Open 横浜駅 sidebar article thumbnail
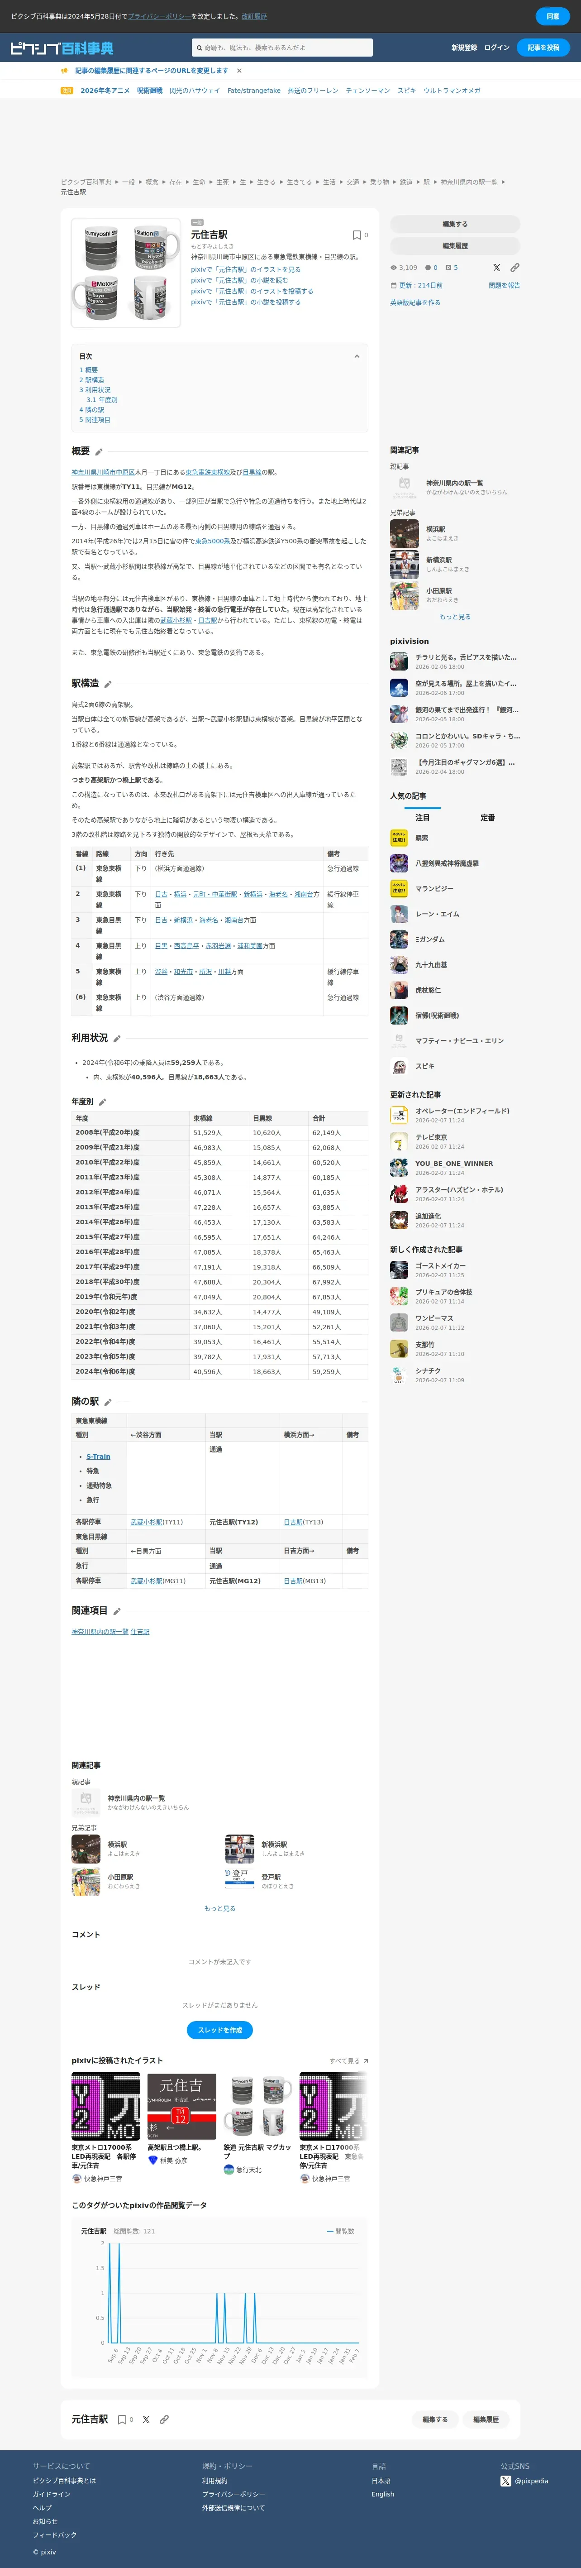581x2568 pixels. click(404, 534)
